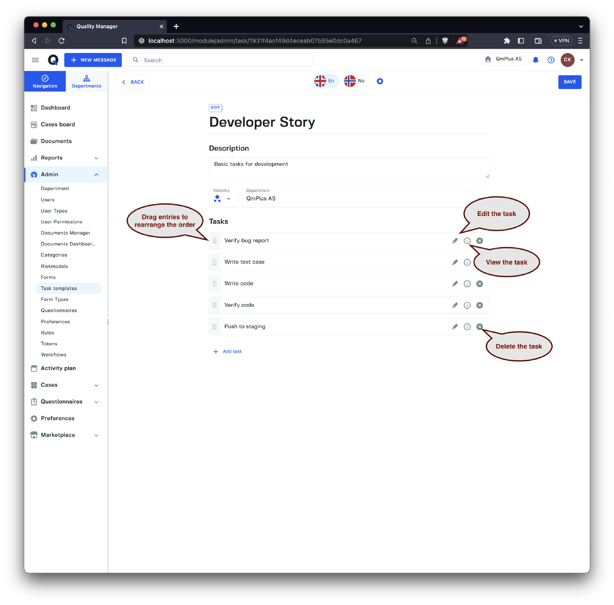Click the pencil edit icon for Write code
The height and width of the screenshot is (605, 614).
[455, 284]
